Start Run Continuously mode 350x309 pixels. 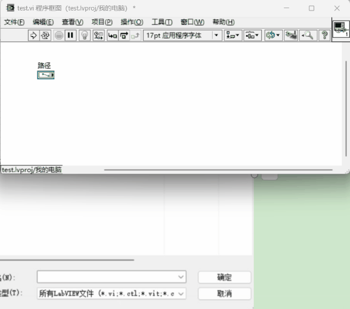[x=45, y=35]
